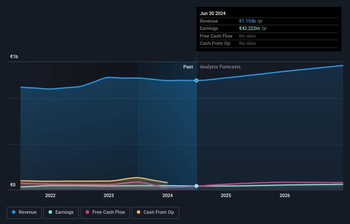Image resolution: width=350 pixels, height=224 pixels.
Task: Click the Cash From Op row label in tooltip
Action: point(215,44)
